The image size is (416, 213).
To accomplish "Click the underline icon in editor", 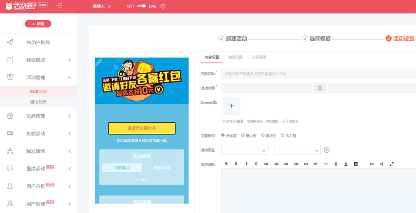I will tap(336, 164).
